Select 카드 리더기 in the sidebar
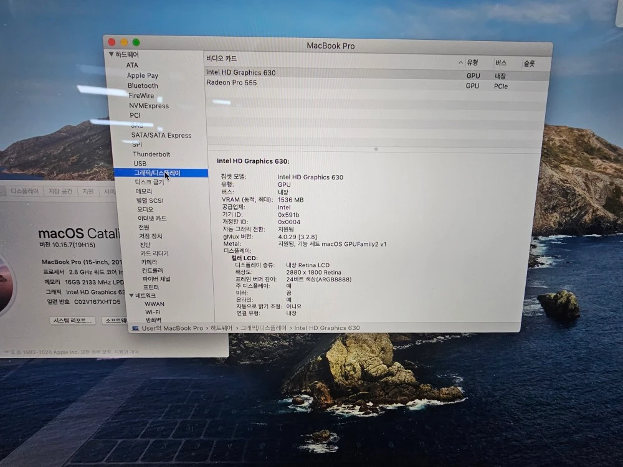This screenshot has height=467, width=623. [155, 253]
